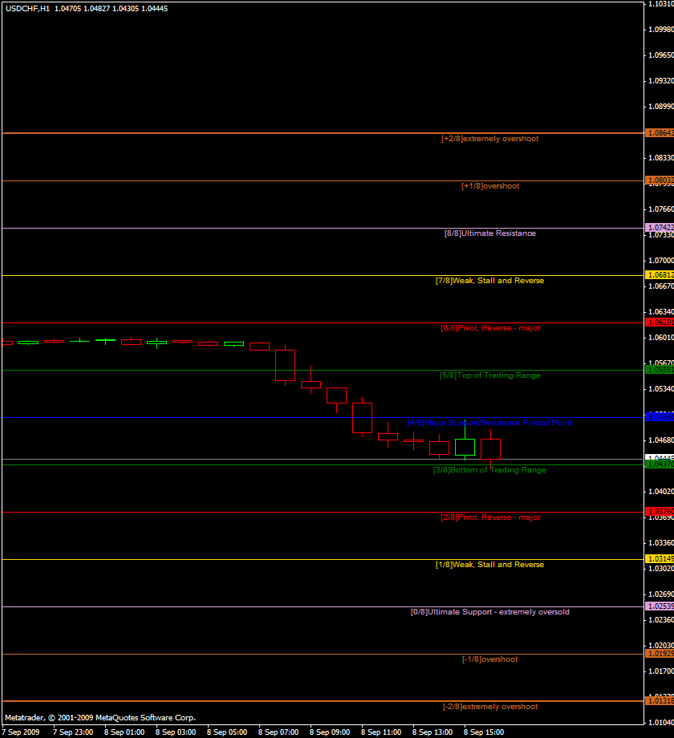
Task: Click the 1.04680 price scale value
Action: 661,440
